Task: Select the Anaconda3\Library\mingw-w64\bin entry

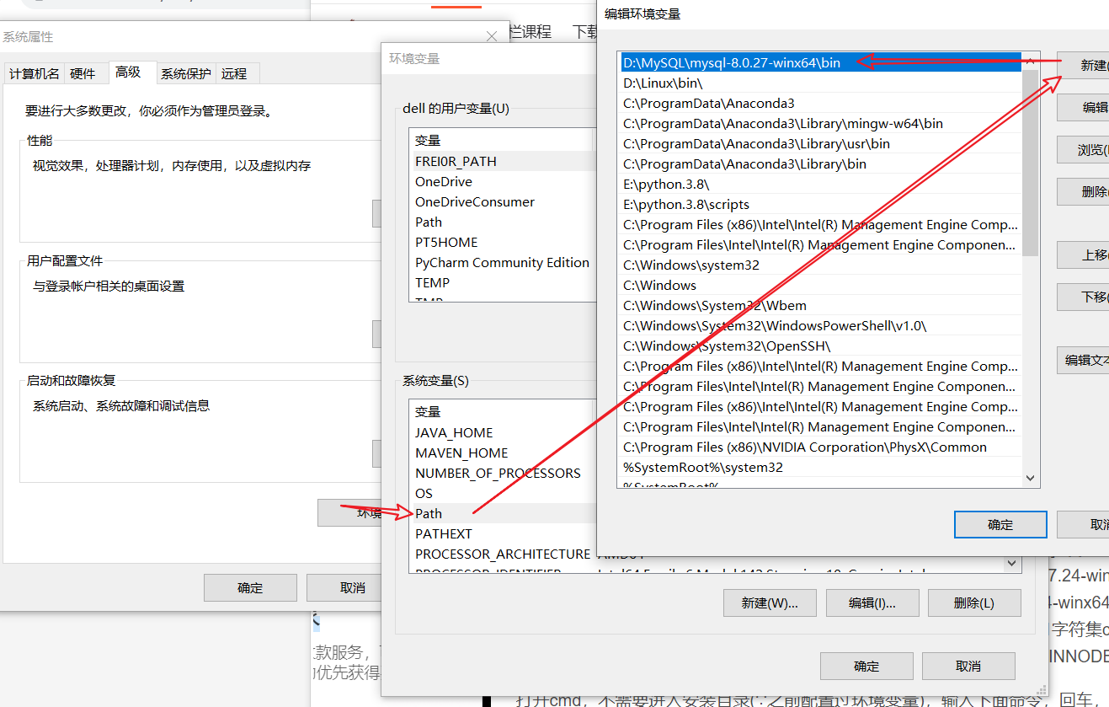Action: tap(820, 123)
